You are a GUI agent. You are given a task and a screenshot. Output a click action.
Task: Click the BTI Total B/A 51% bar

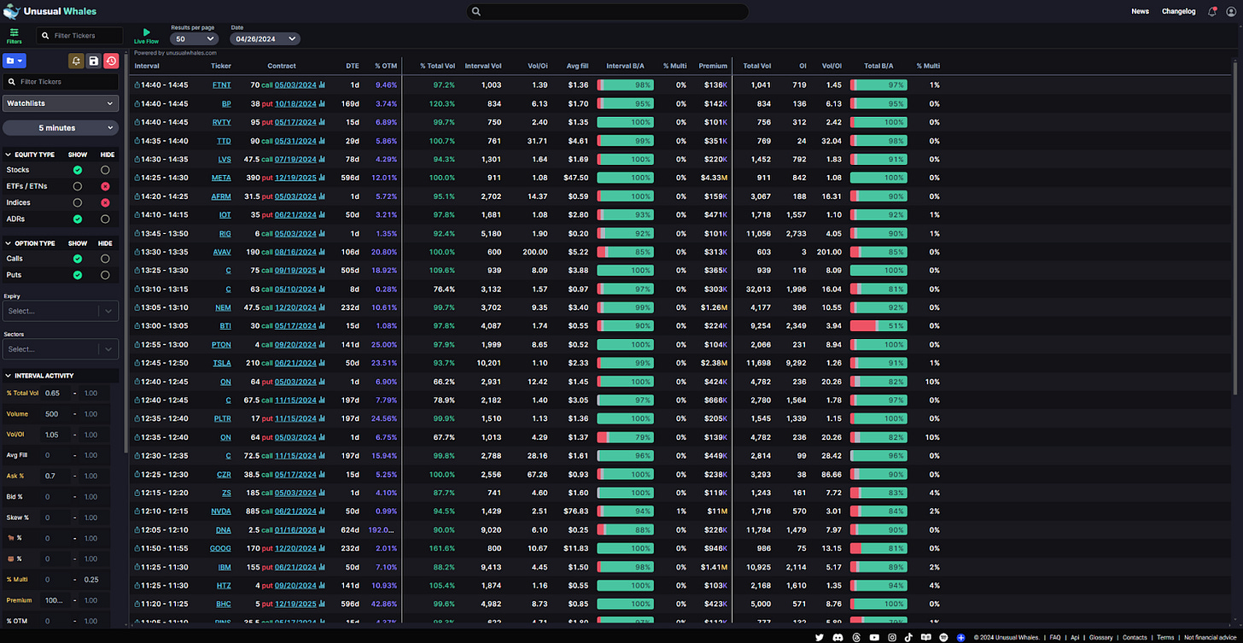(x=878, y=326)
